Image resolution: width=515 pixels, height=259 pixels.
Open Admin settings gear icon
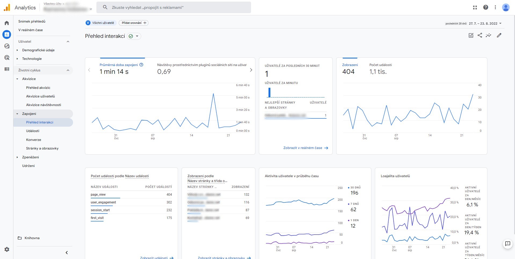coord(7,249)
